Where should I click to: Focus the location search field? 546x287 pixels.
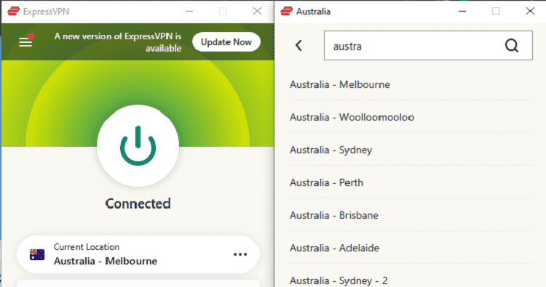(x=428, y=46)
